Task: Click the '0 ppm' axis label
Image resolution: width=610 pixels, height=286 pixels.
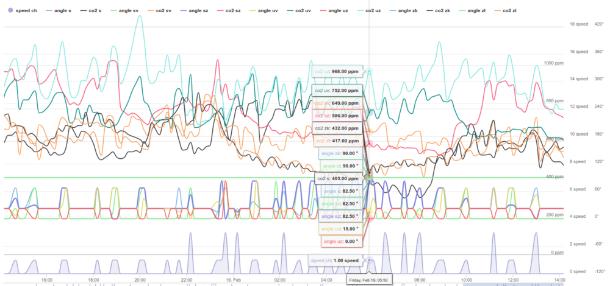Action: [x=557, y=253]
